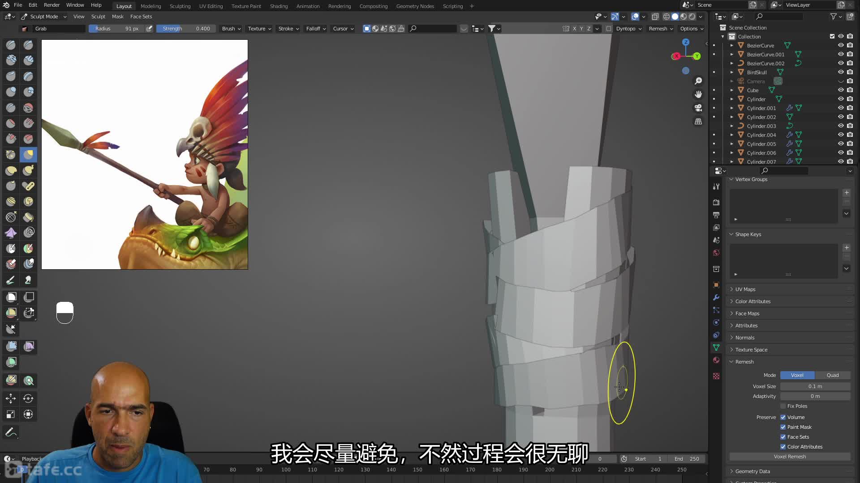Expand Cylinder.001 in the outliner
860x483 pixels.
(x=732, y=108)
